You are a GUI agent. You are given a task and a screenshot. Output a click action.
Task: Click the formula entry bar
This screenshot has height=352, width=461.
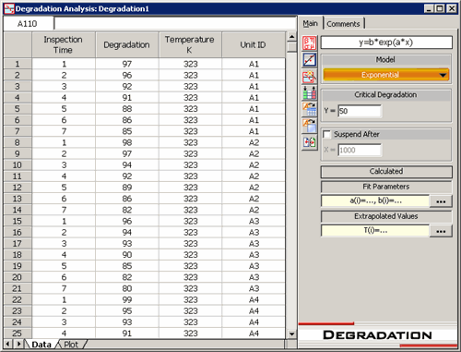[x=175, y=24]
